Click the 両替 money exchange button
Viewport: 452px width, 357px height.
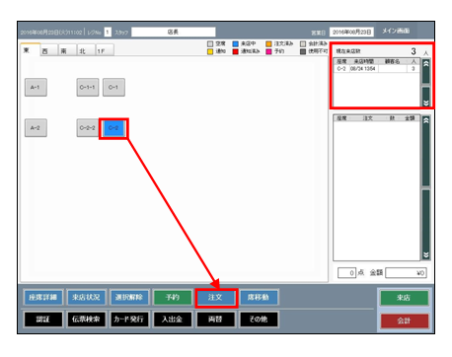coord(216,320)
